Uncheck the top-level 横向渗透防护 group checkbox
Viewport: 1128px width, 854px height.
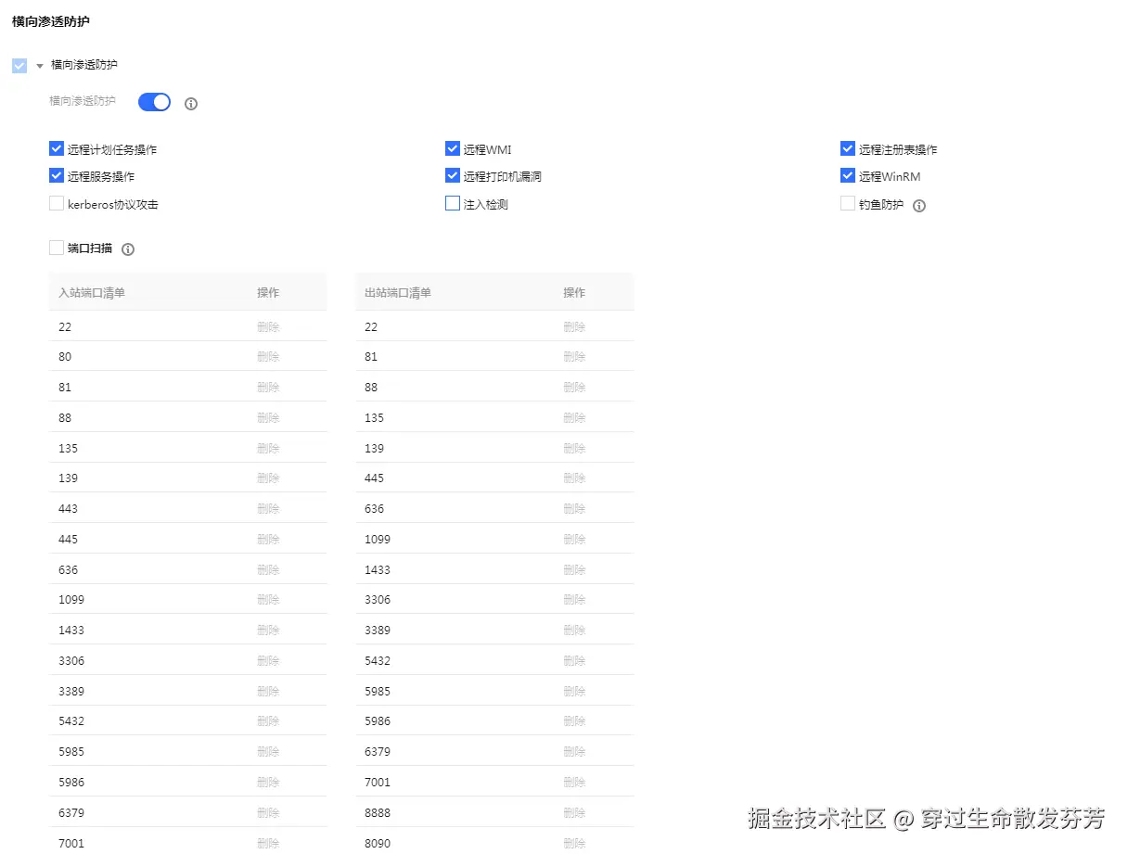click(19, 66)
